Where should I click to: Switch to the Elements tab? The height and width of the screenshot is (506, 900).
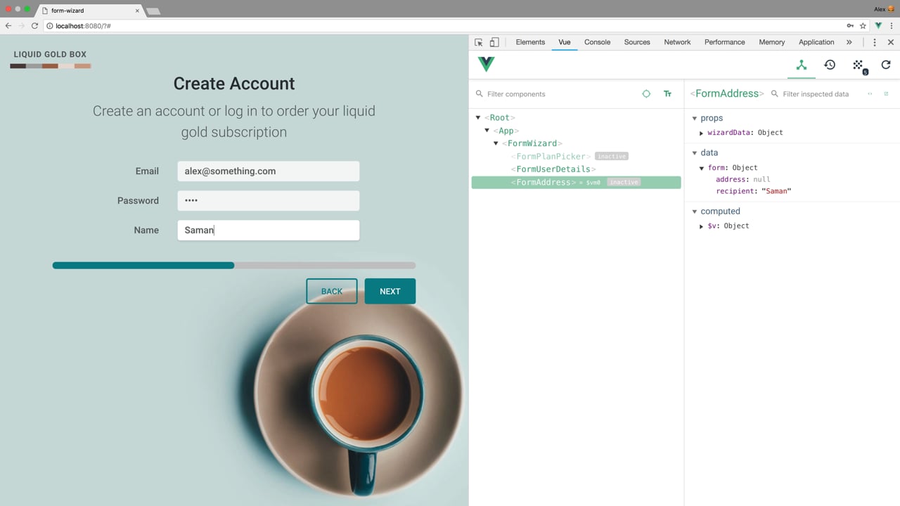(x=530, y=42)
